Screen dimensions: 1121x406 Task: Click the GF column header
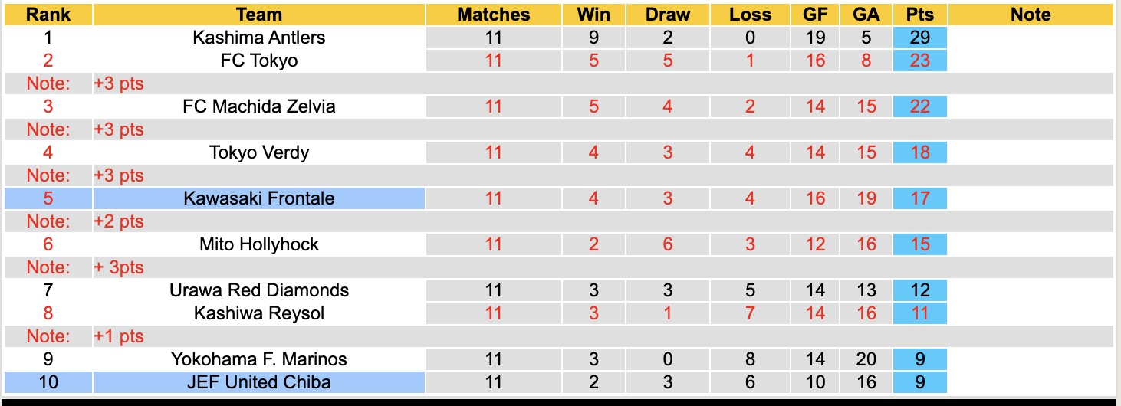pos(815,15)
